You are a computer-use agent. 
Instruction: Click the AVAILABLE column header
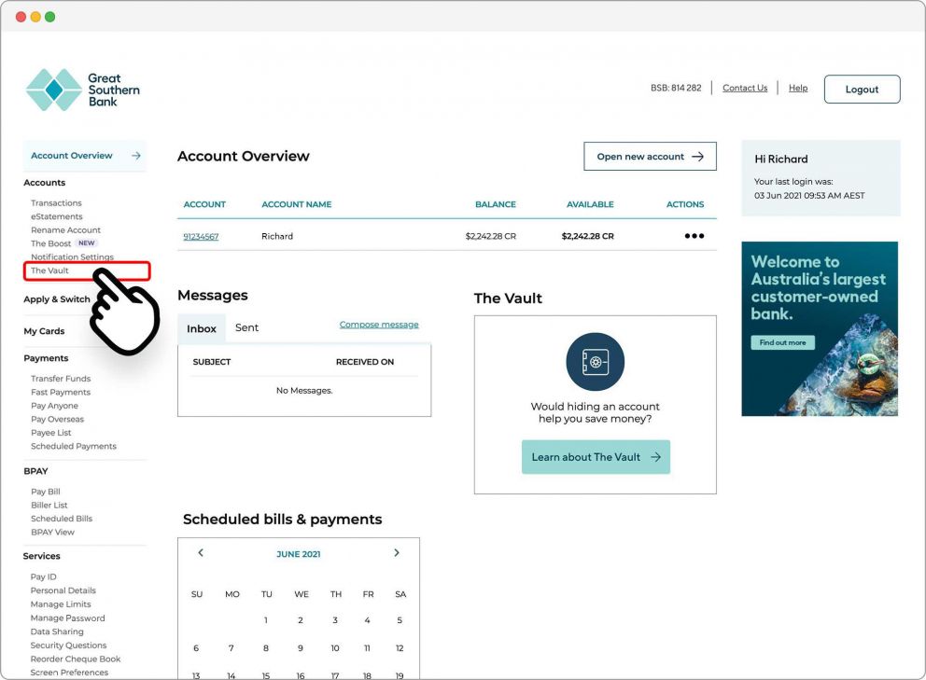pos(590,204)
